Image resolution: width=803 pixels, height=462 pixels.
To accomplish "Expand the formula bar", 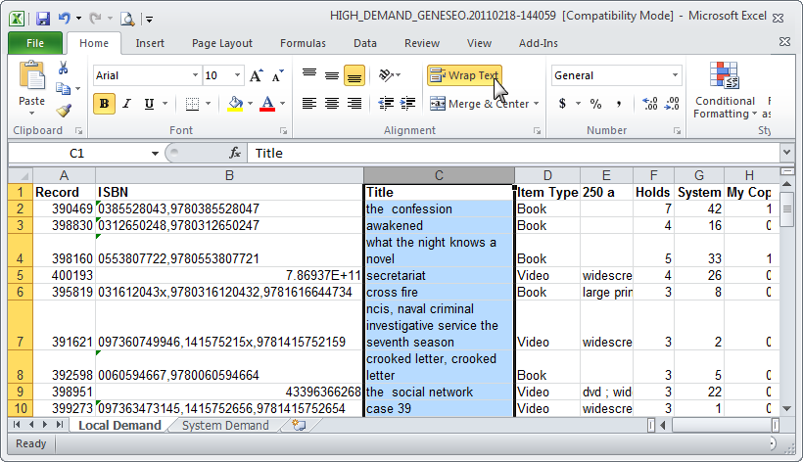I will 786,153.
